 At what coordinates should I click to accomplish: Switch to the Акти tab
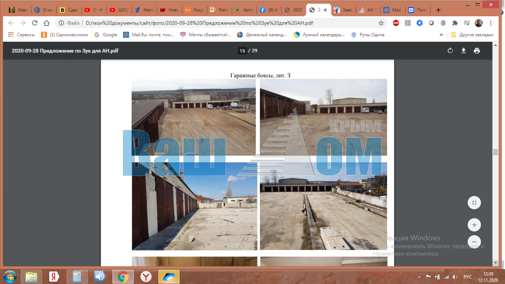(244, 10)
